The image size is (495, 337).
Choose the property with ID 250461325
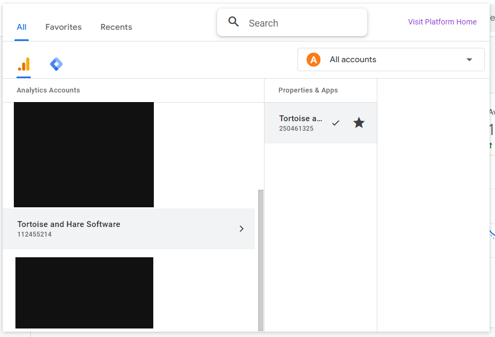tap(301, 123)
